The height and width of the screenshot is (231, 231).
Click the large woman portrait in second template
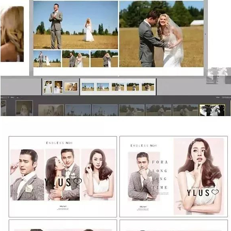pyautogui.click(x=199, y=176)
